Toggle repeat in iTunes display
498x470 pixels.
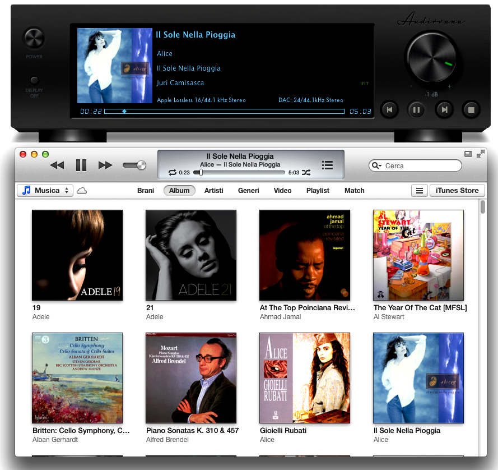coord(173,172)
